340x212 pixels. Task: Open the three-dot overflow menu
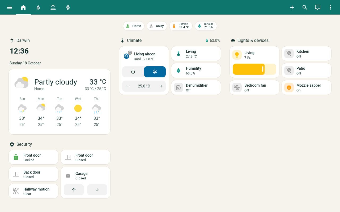point(330,7)
